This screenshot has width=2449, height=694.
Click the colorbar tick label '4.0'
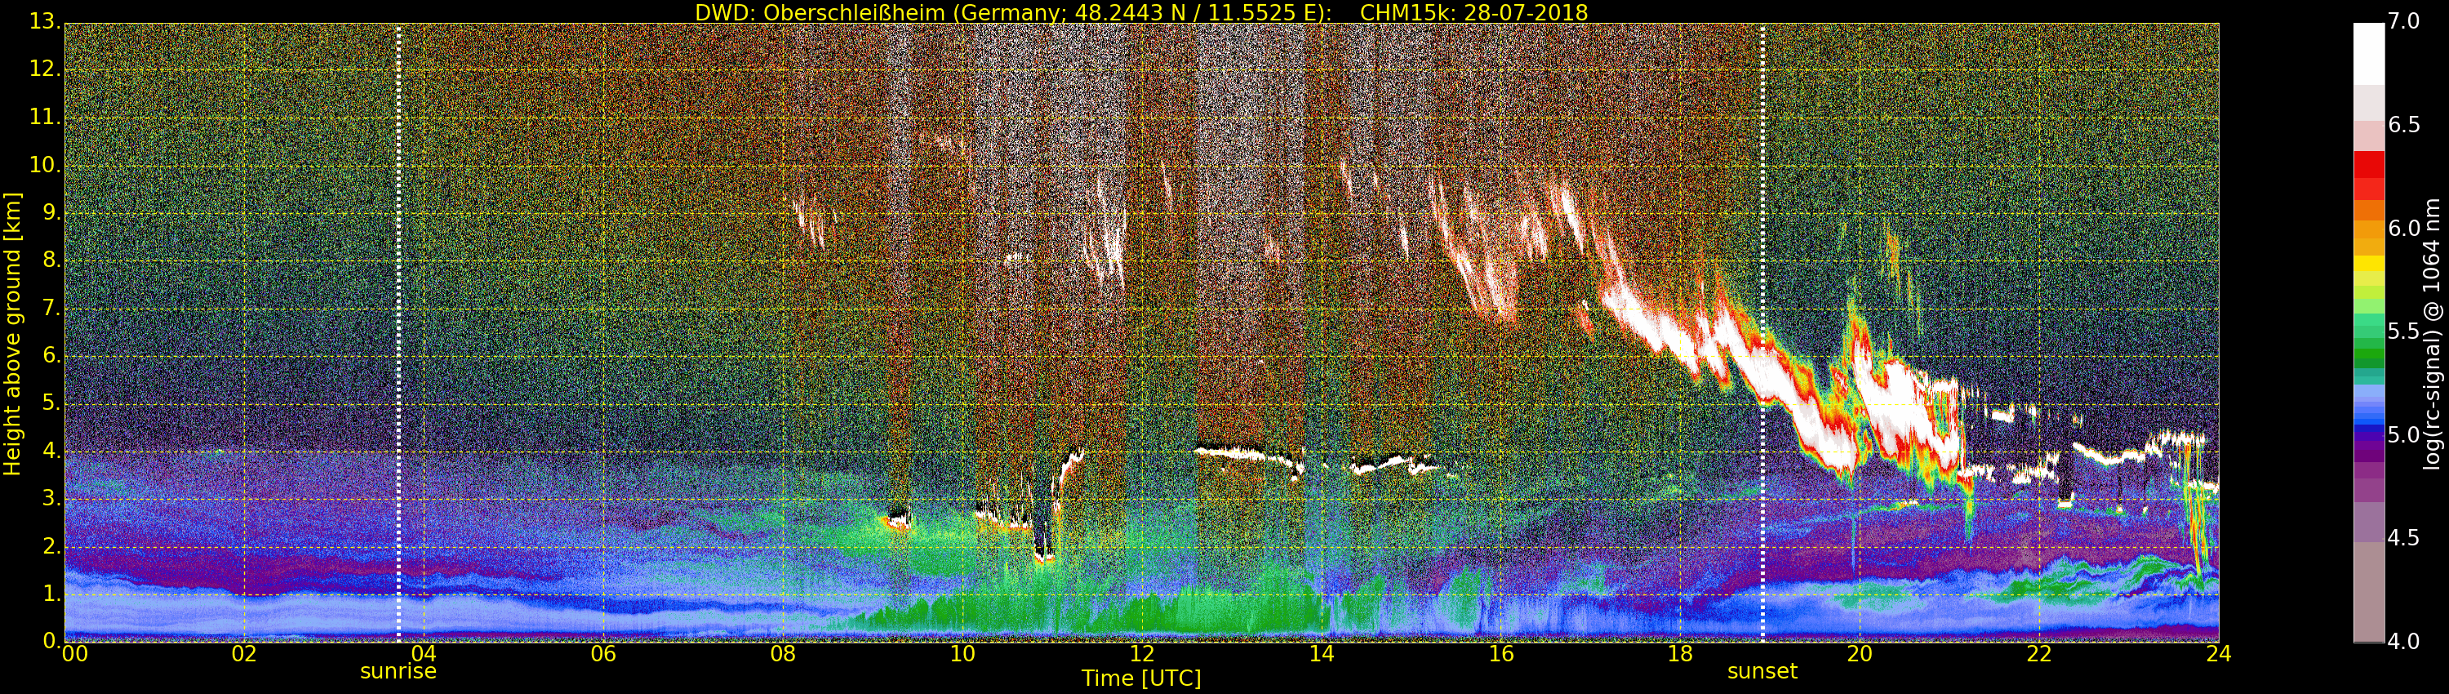coord(2403,642)
